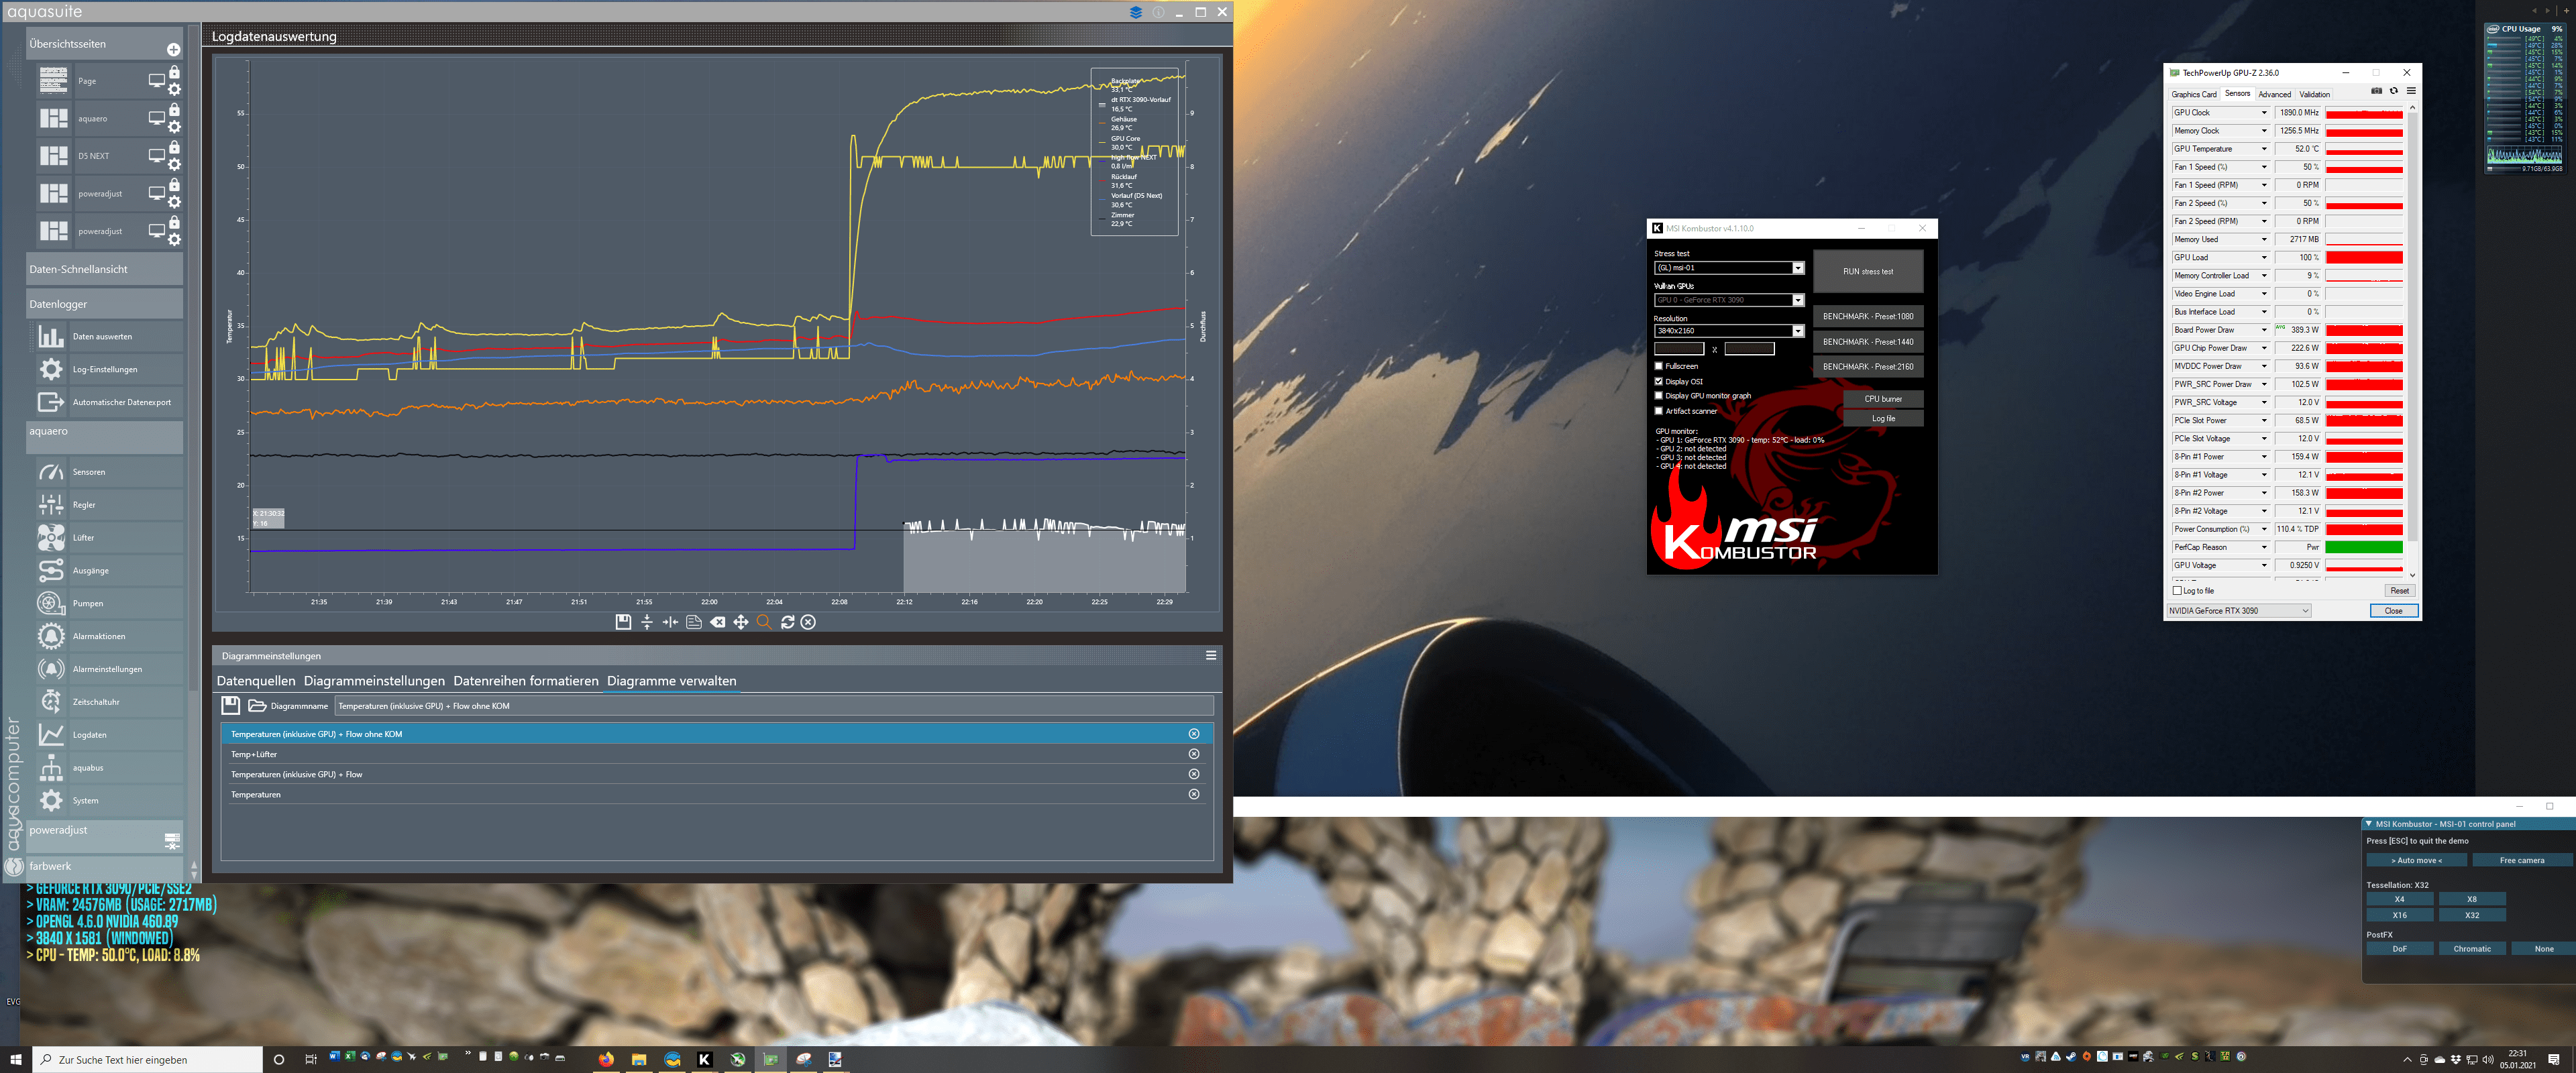
Task: Select the pan move tool under chart
Action: pyautogui.click(x=741, y=622)
